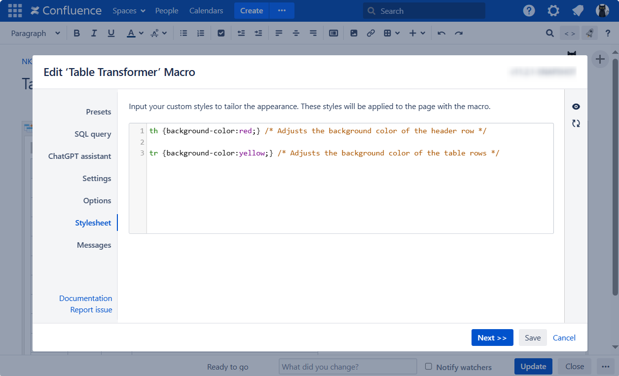Toggle italic formatting in editor toolbar

tap(94, 33)
